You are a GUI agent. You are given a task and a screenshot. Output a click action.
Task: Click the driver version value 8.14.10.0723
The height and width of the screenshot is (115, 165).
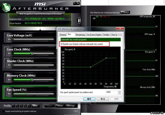pyautogui.click(x=33, y=23)
